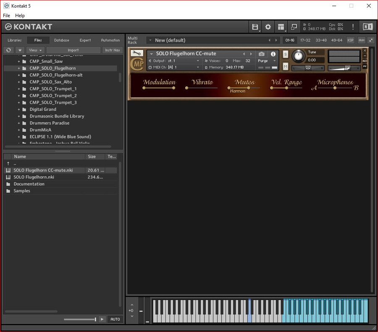The image size is (378, 332).
Task: Open the View dropdown in the Files browser
Action: tap(35, 50)
